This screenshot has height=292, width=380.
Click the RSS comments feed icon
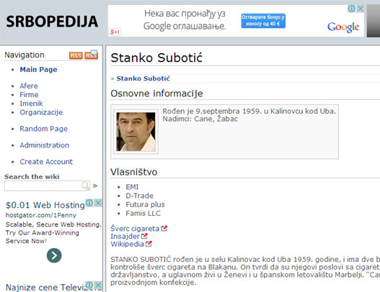pos(92,55)
